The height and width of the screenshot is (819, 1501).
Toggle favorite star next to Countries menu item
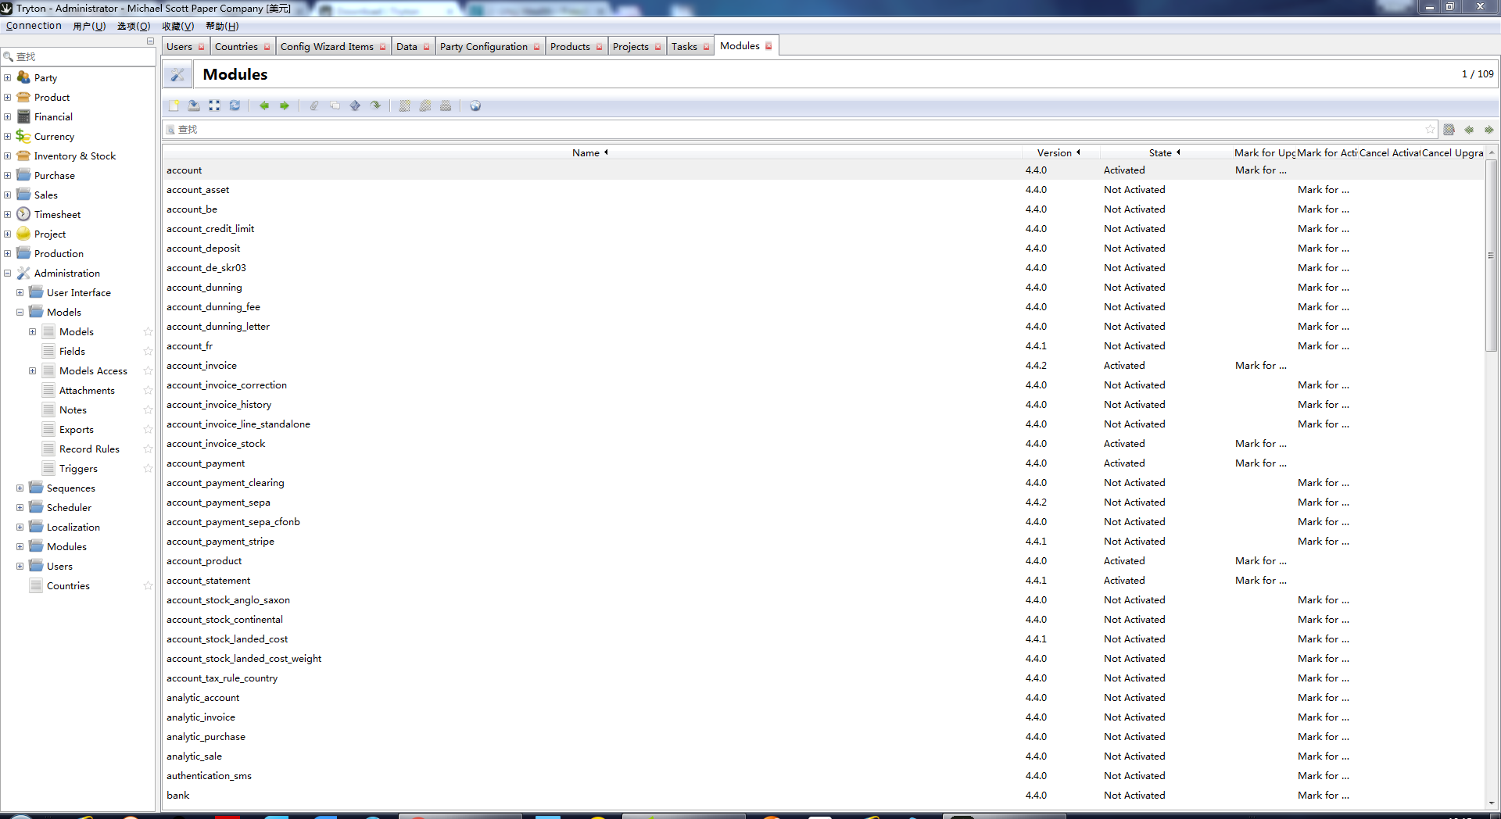point(148,586)
